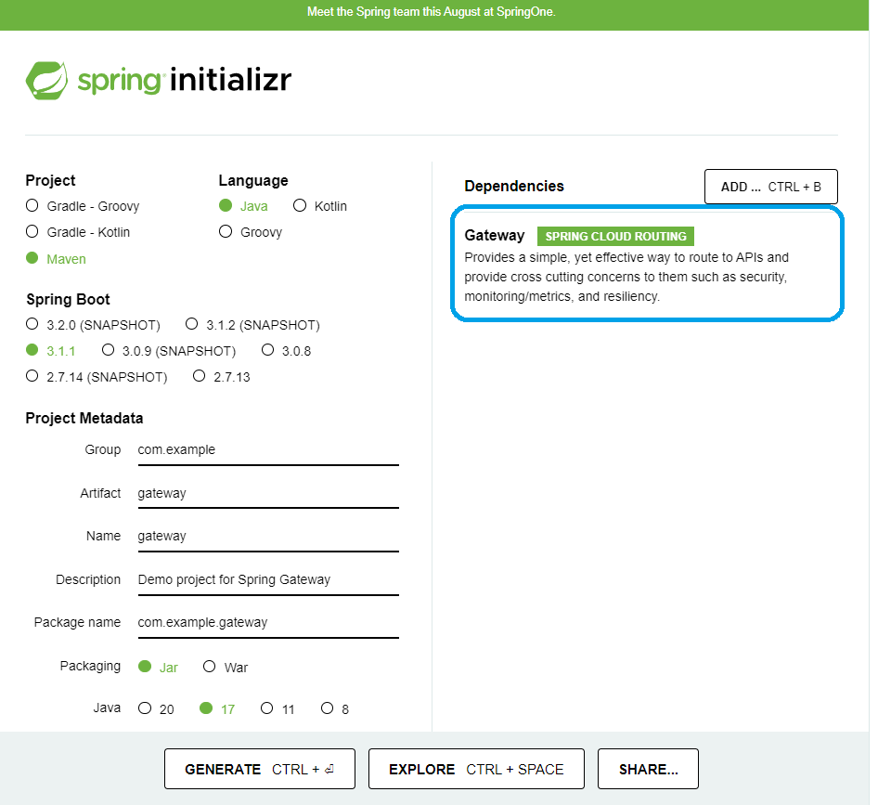The height and width of the screenshot is (805, 878).
Task: Click the Gateway dependency card
Action: tap(647, 264)
